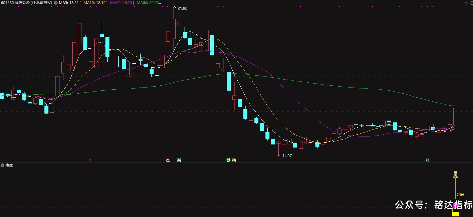Click the 绝底 indicator name in sub-panel header
The height and width of the screenshot is (217, 473).
tap(9, 165)
